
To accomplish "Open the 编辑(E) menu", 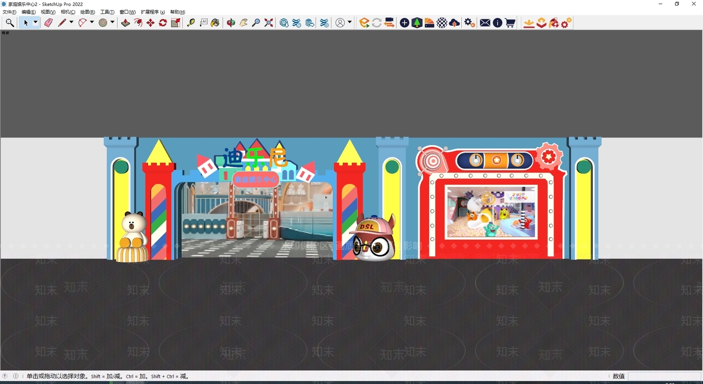I will pos(29,12).
